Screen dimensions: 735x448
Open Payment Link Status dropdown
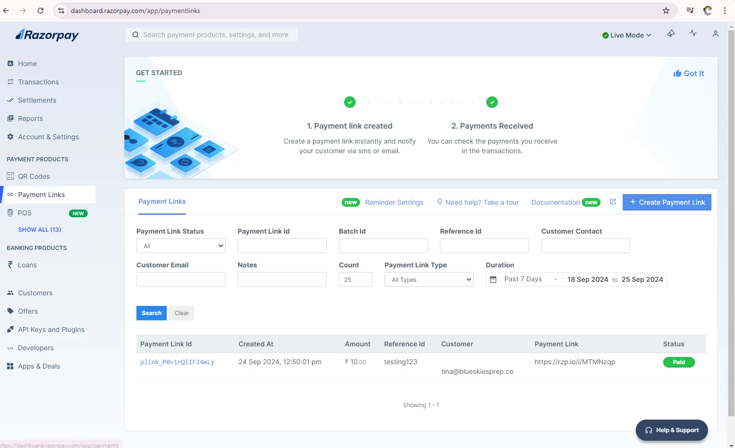pos(181,246)
